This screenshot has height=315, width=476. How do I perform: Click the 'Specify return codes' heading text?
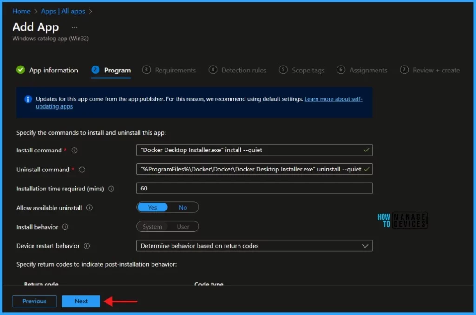coord(96,264)
